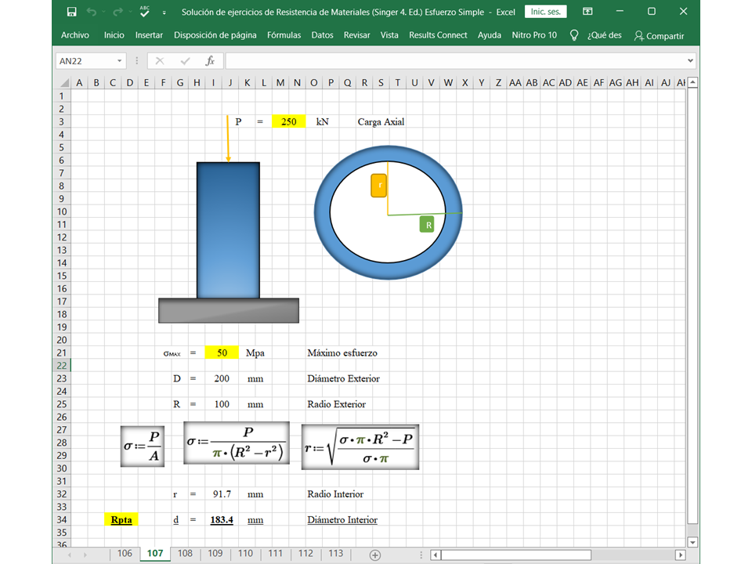Click the Save icon in the title bar

pyautogui.click(x=71, y=12)
